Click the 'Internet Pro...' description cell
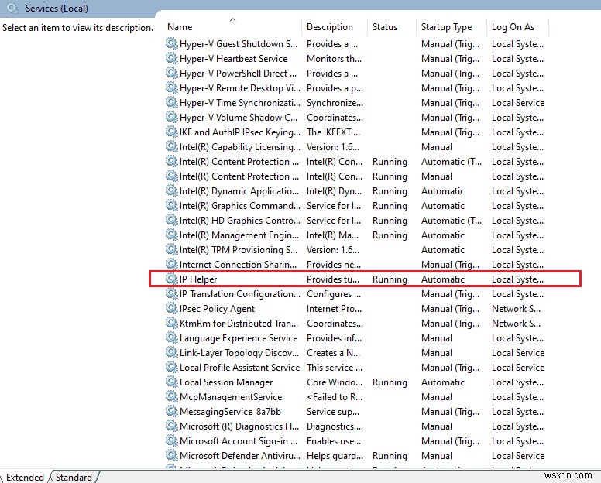 [x=335, y=308]
